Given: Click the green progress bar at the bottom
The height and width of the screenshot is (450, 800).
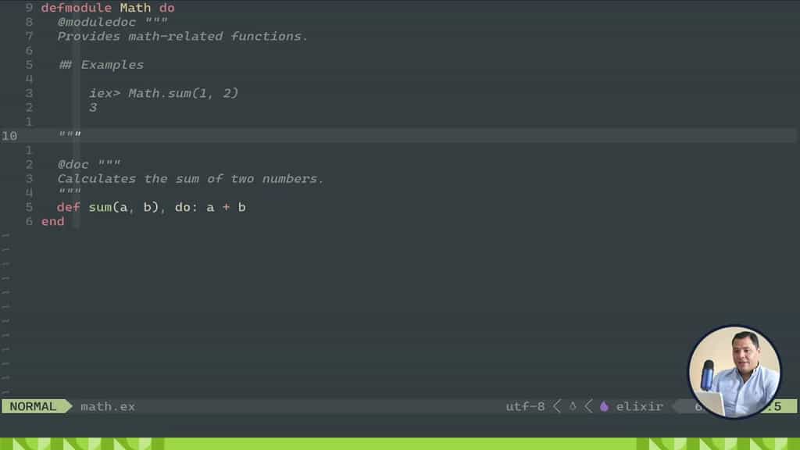Looking at the screenshot, I should tap(400, 444).
